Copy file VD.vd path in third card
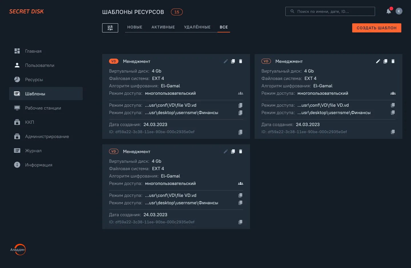This screenshot has width=411, height=268. [x=240, y=195]
